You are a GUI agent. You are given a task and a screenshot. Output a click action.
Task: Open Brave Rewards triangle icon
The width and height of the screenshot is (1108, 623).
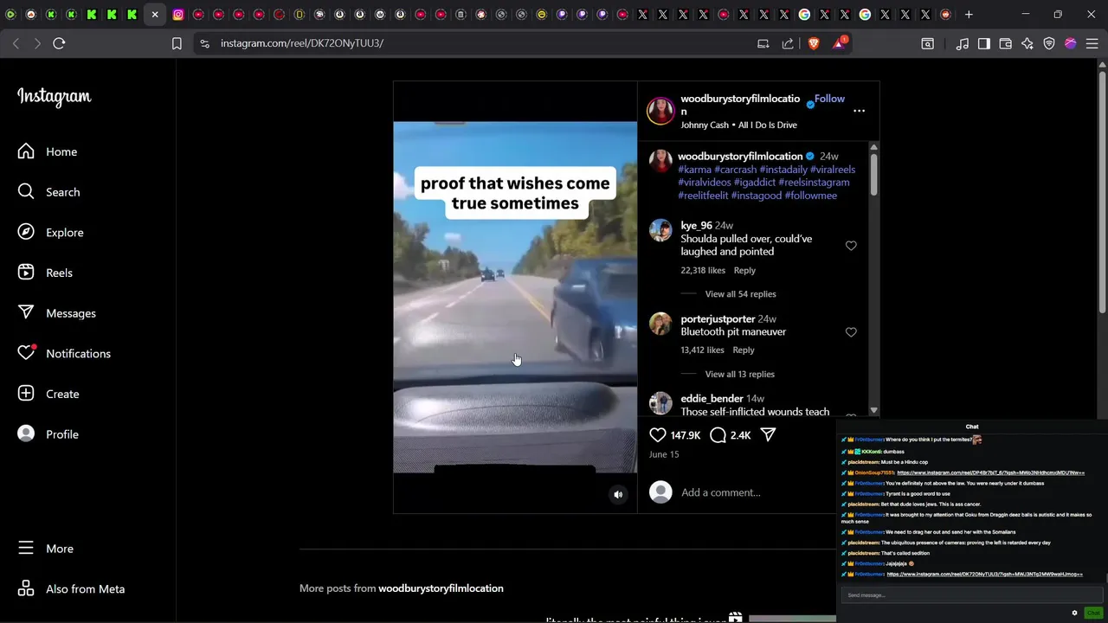(840, 42)
